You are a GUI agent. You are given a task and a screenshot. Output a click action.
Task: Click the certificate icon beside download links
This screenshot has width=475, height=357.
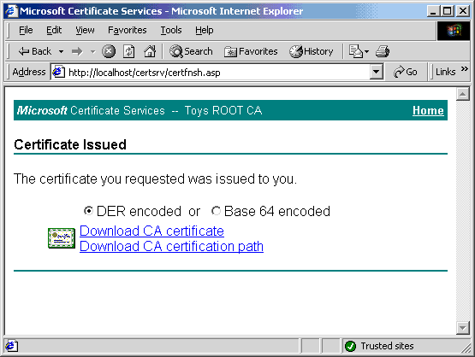coord(62,238)
